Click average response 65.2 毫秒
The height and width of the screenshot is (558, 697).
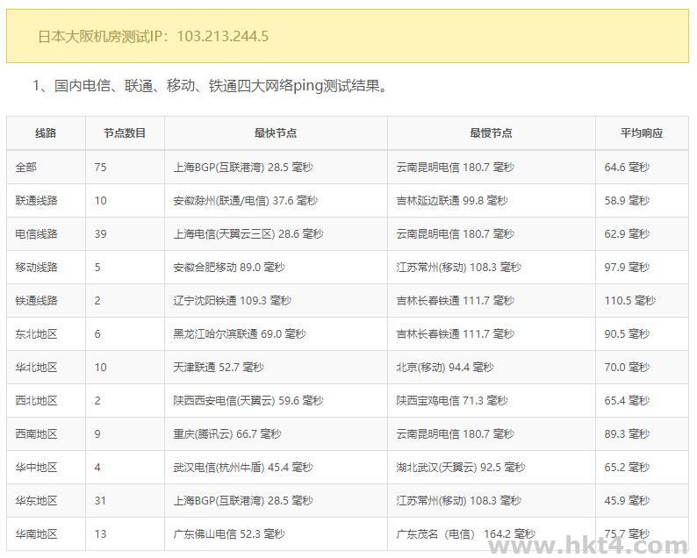[x=627, y=467]
